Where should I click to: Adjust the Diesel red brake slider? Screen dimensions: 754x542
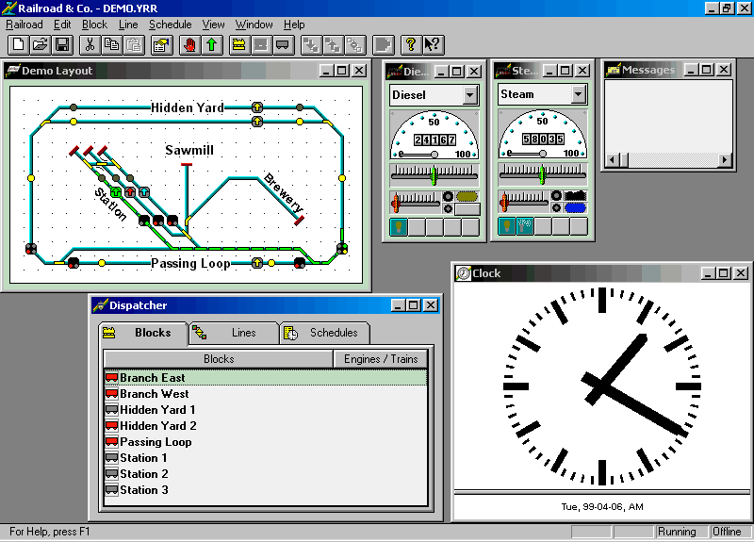[396, 203]
